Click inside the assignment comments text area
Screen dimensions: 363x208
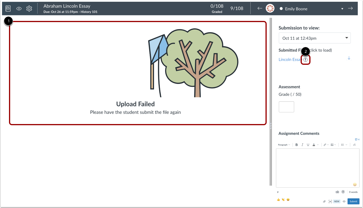point(317,168)
